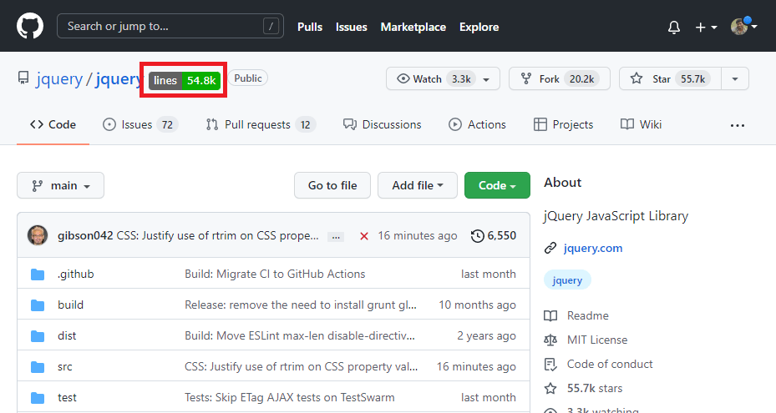Click the lines 54.8k badge

pyautogui.click(x=184, y=80)
